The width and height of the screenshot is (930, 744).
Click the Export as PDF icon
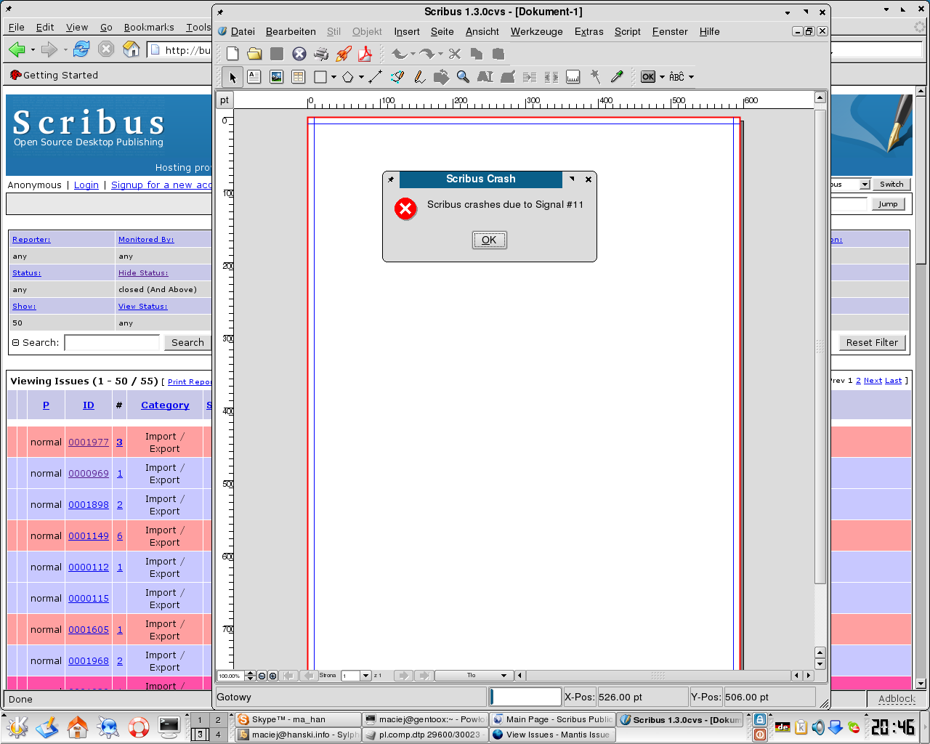point(365,54)
